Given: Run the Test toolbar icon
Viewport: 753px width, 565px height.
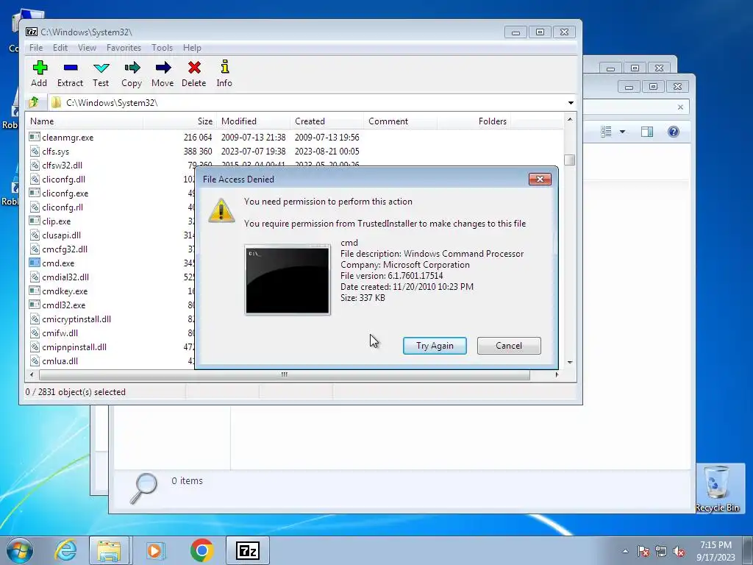Looking at the screenshot, I should pos(101,68).
